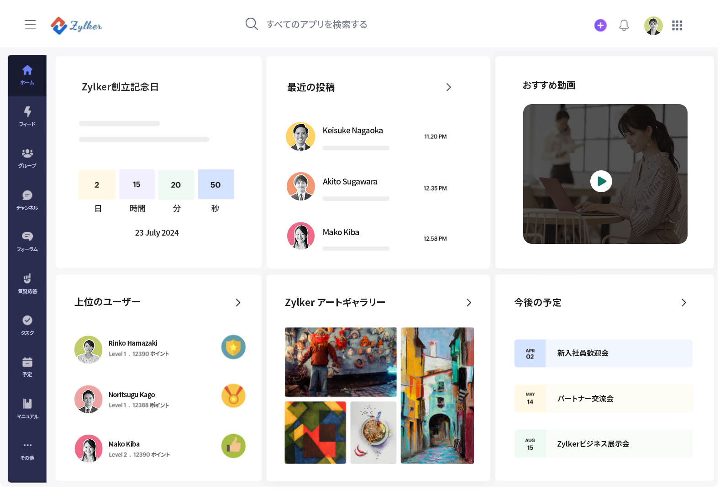Click Noritsugu Kago's medal badge
Viewport: 725px width, 495px height.
233,396
